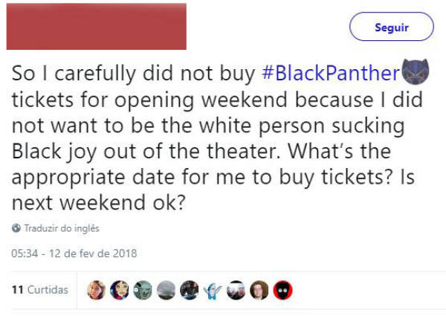Image resolution: width=446 pixels, height=316 pixels.
Task: Open the redacted author profile header
Action: 95,27
